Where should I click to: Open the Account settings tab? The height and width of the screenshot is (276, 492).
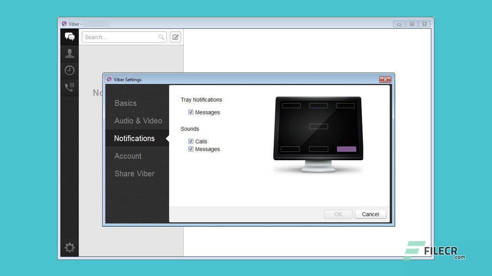pos(137,156)
